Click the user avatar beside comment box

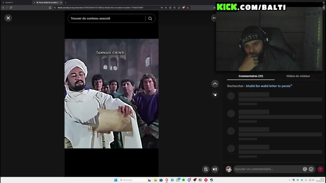[x=229, y=169]
